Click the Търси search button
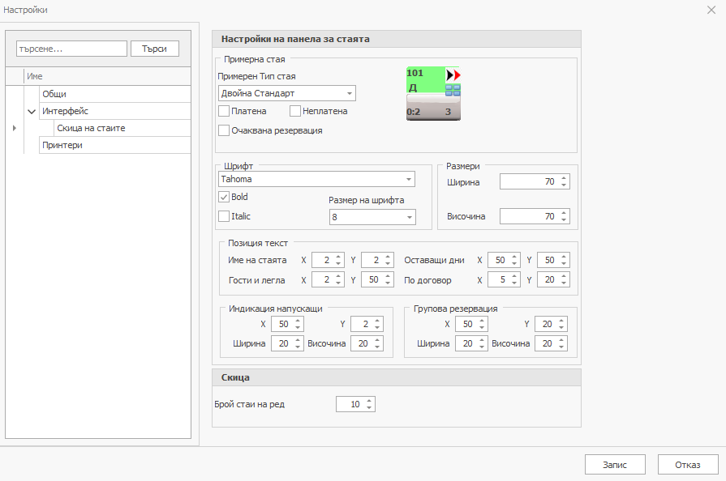726x481 pixels. pos(153,48)
